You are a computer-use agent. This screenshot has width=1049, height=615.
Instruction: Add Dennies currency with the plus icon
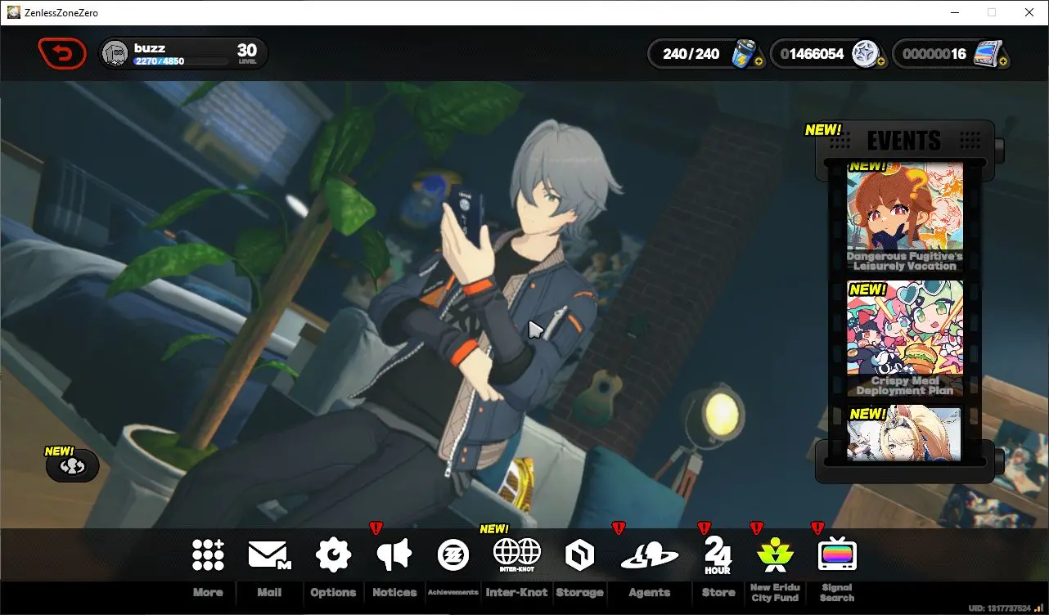coord(880,61)
